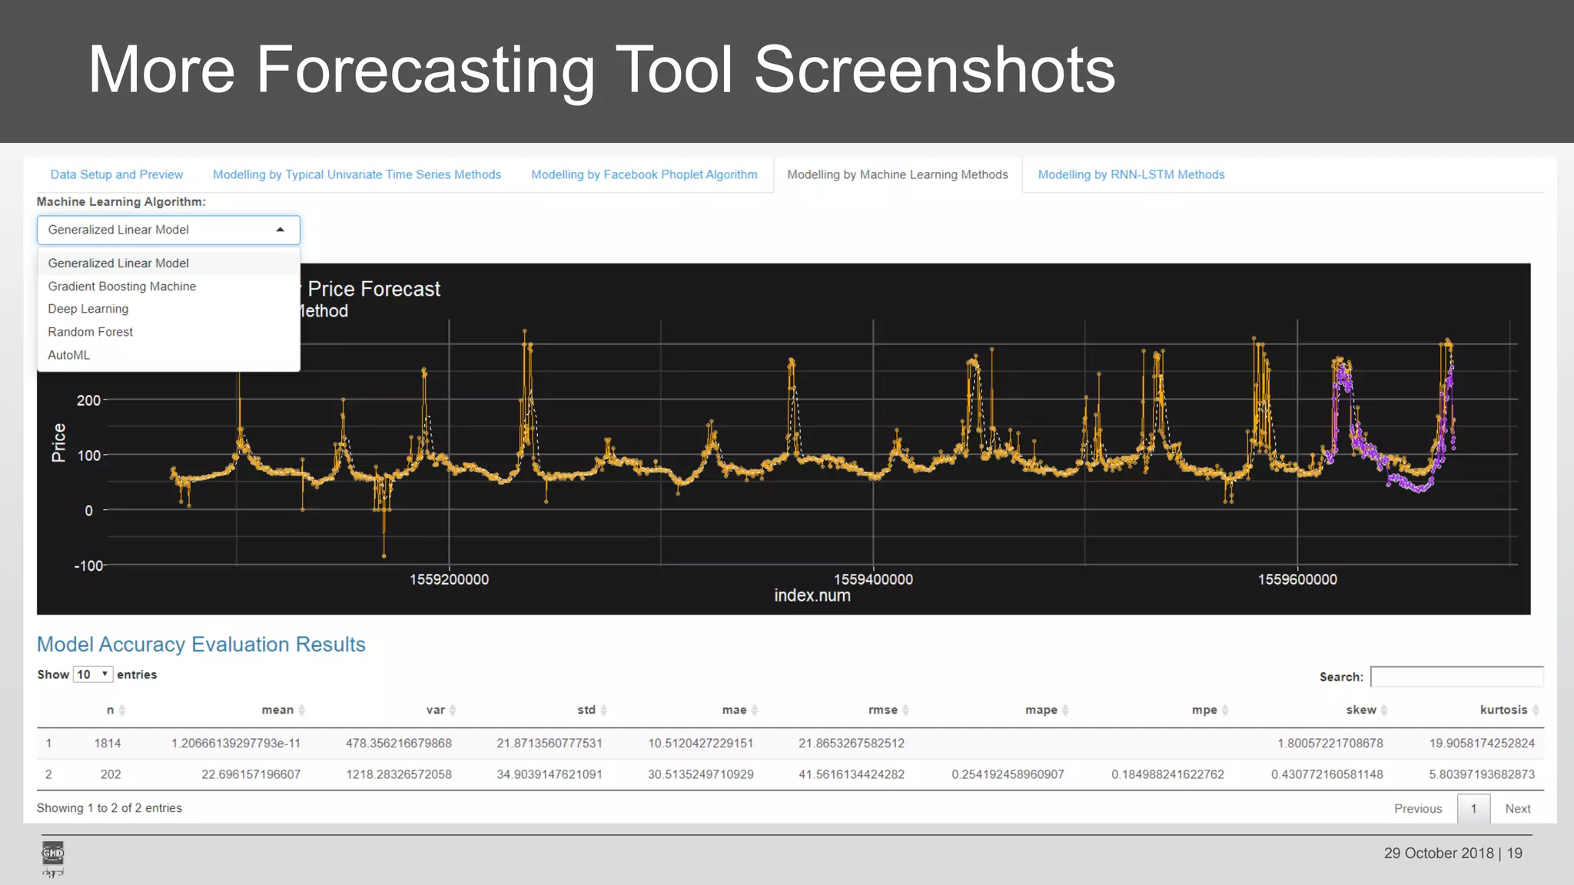The image size is (1574, 885).
Task: Pick AutoML in the dropdown list
Action: [68, 355]
